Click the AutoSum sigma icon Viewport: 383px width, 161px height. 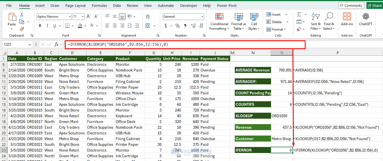coord(299,15)
